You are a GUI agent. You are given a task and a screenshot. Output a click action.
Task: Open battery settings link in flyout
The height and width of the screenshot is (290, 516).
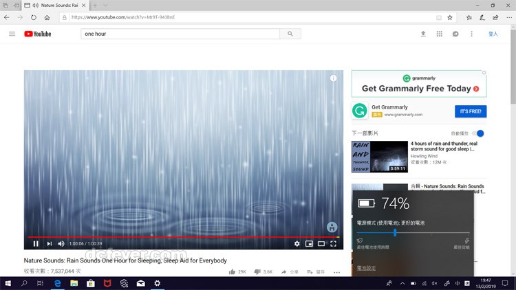click(x=366, y=268)
